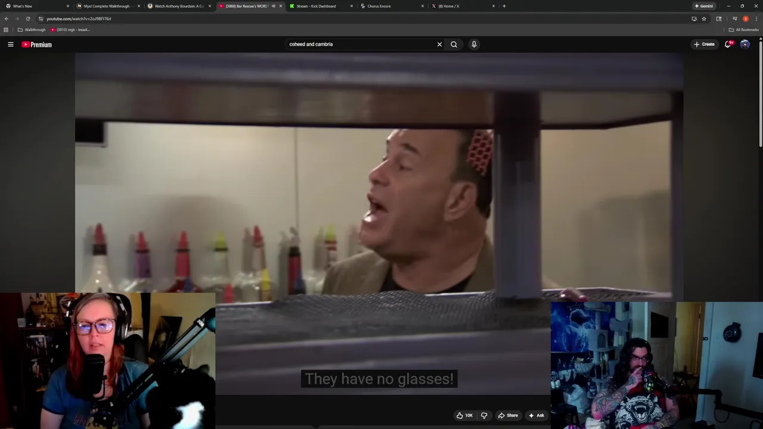Switch to What's New tab
This screenshot has width=763, height=429.
point(36,6)
